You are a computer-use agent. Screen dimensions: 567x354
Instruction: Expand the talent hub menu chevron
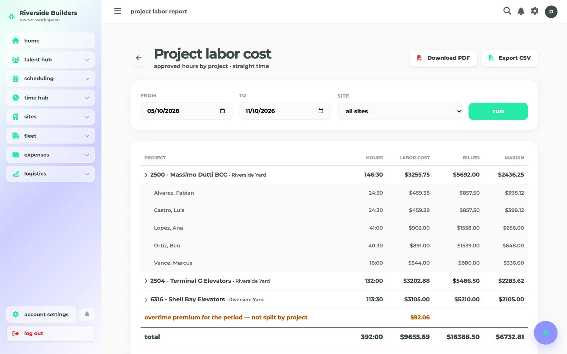(87, 60)
